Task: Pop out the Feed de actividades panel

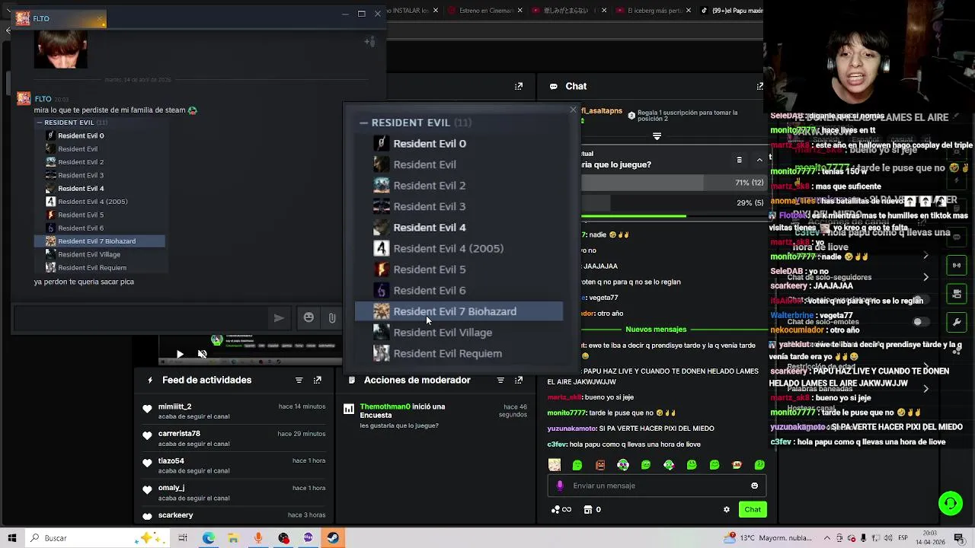Action: [318, 380]
